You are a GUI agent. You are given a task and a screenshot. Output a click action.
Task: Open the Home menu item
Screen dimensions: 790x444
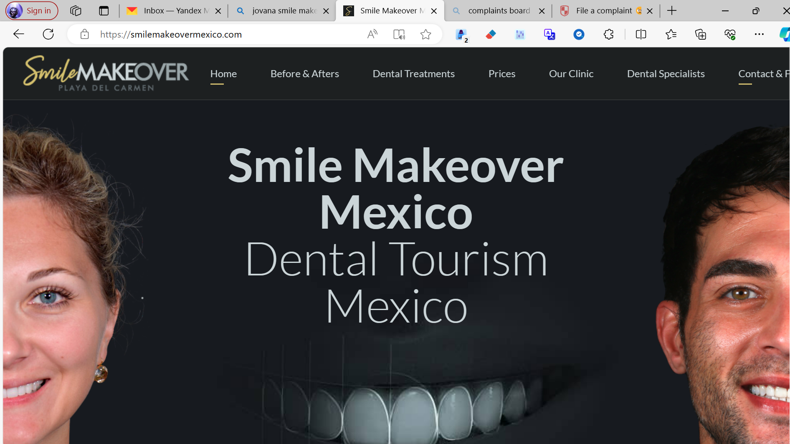point(223,74)
